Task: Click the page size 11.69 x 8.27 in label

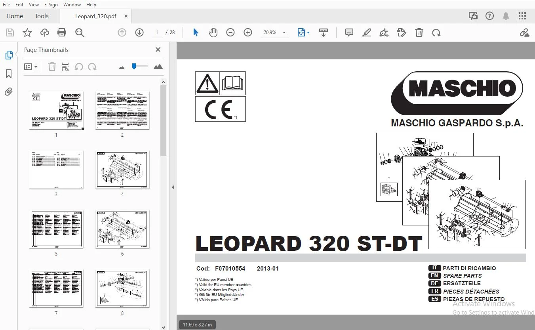Action: click(197, 325)
